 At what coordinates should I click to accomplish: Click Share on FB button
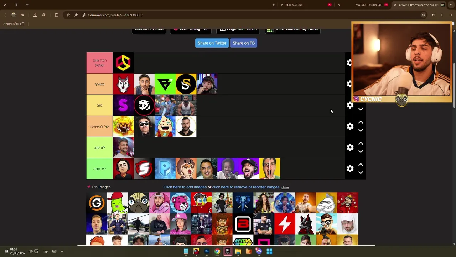click(x=244, y=43)
